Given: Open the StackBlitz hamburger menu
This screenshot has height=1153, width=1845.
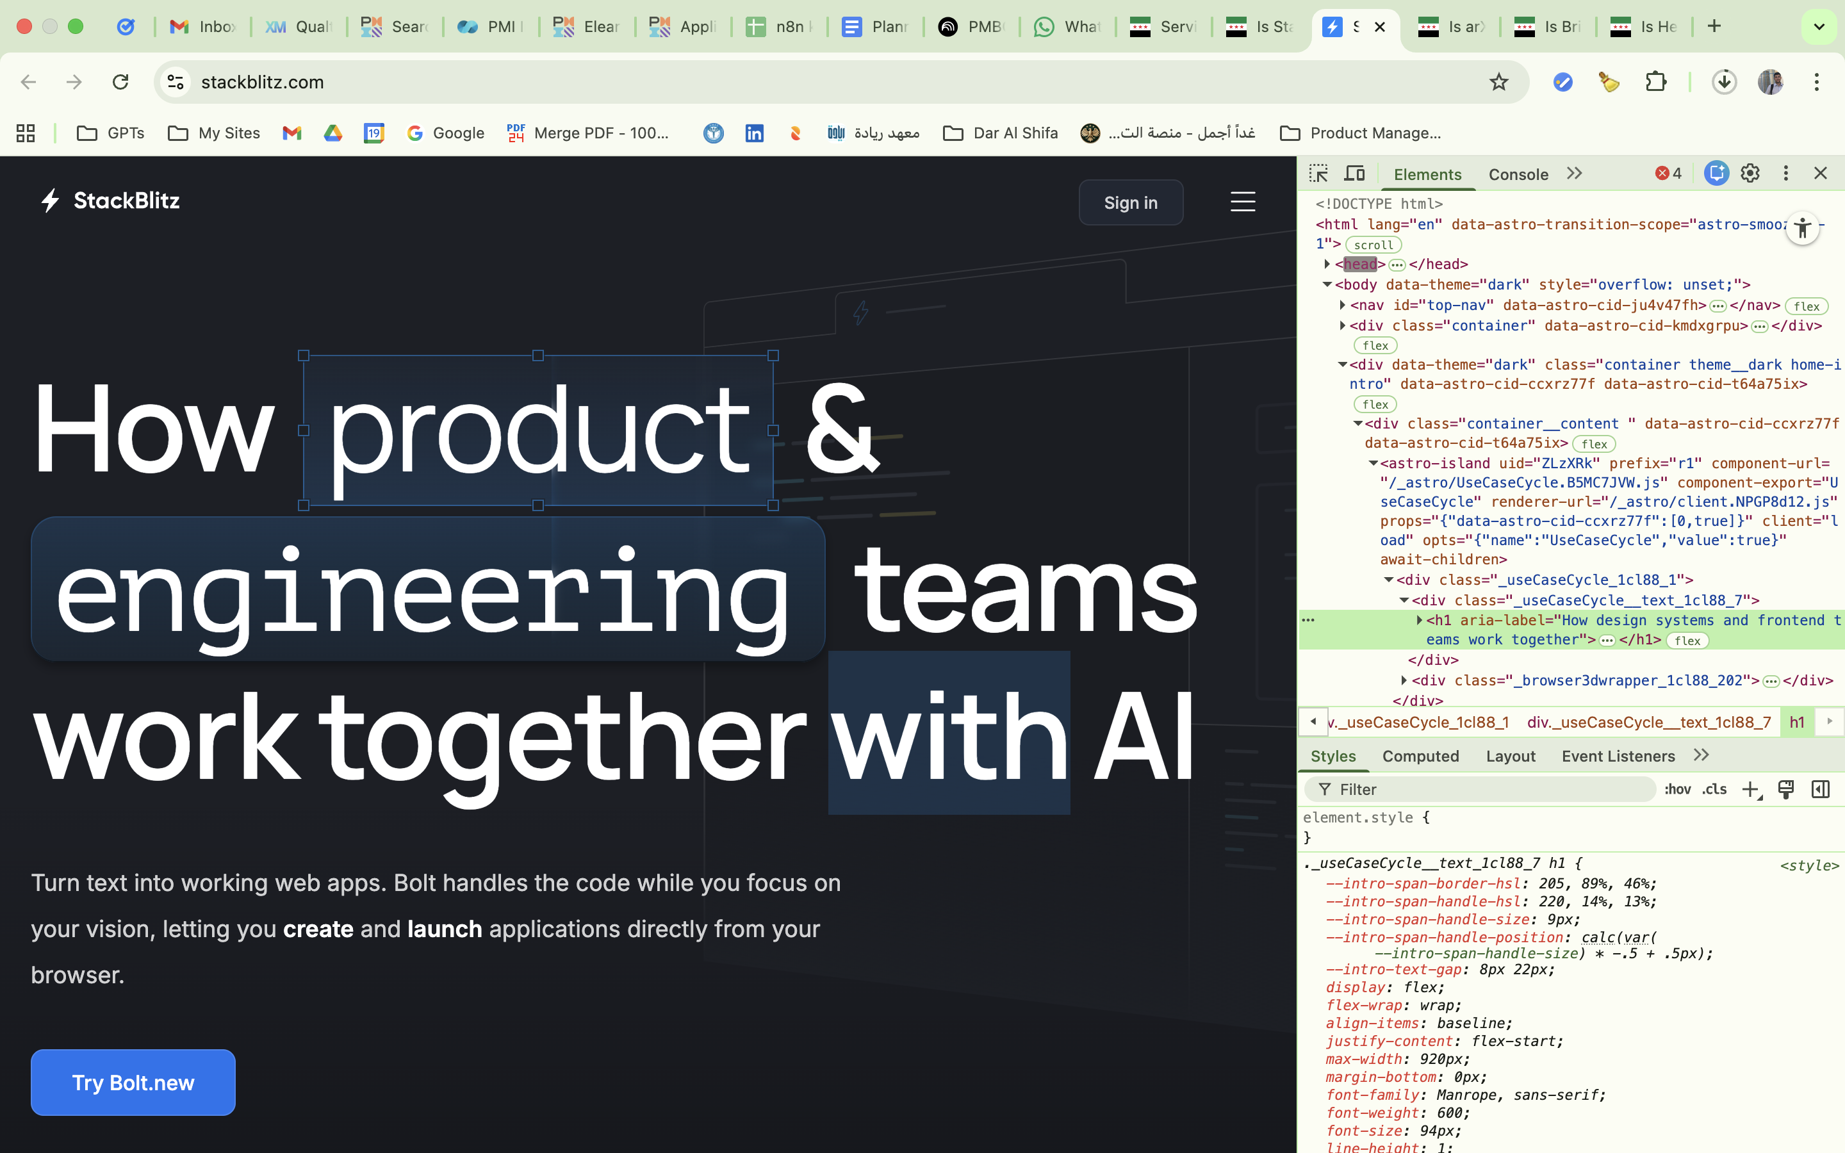Looking at the screenshot, I should (x=1243, y=202).
